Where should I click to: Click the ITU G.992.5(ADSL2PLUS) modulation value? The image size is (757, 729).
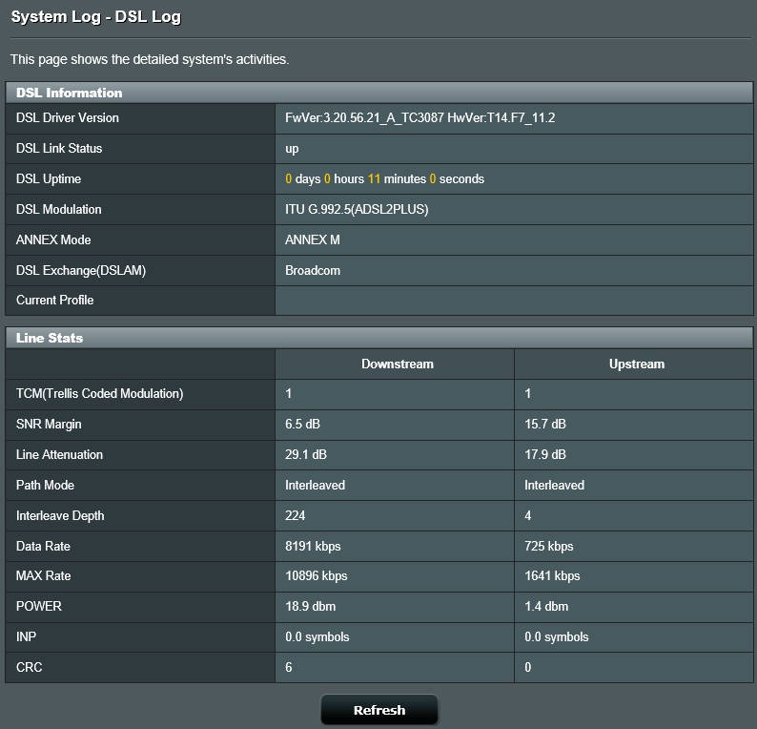(357, 210)
